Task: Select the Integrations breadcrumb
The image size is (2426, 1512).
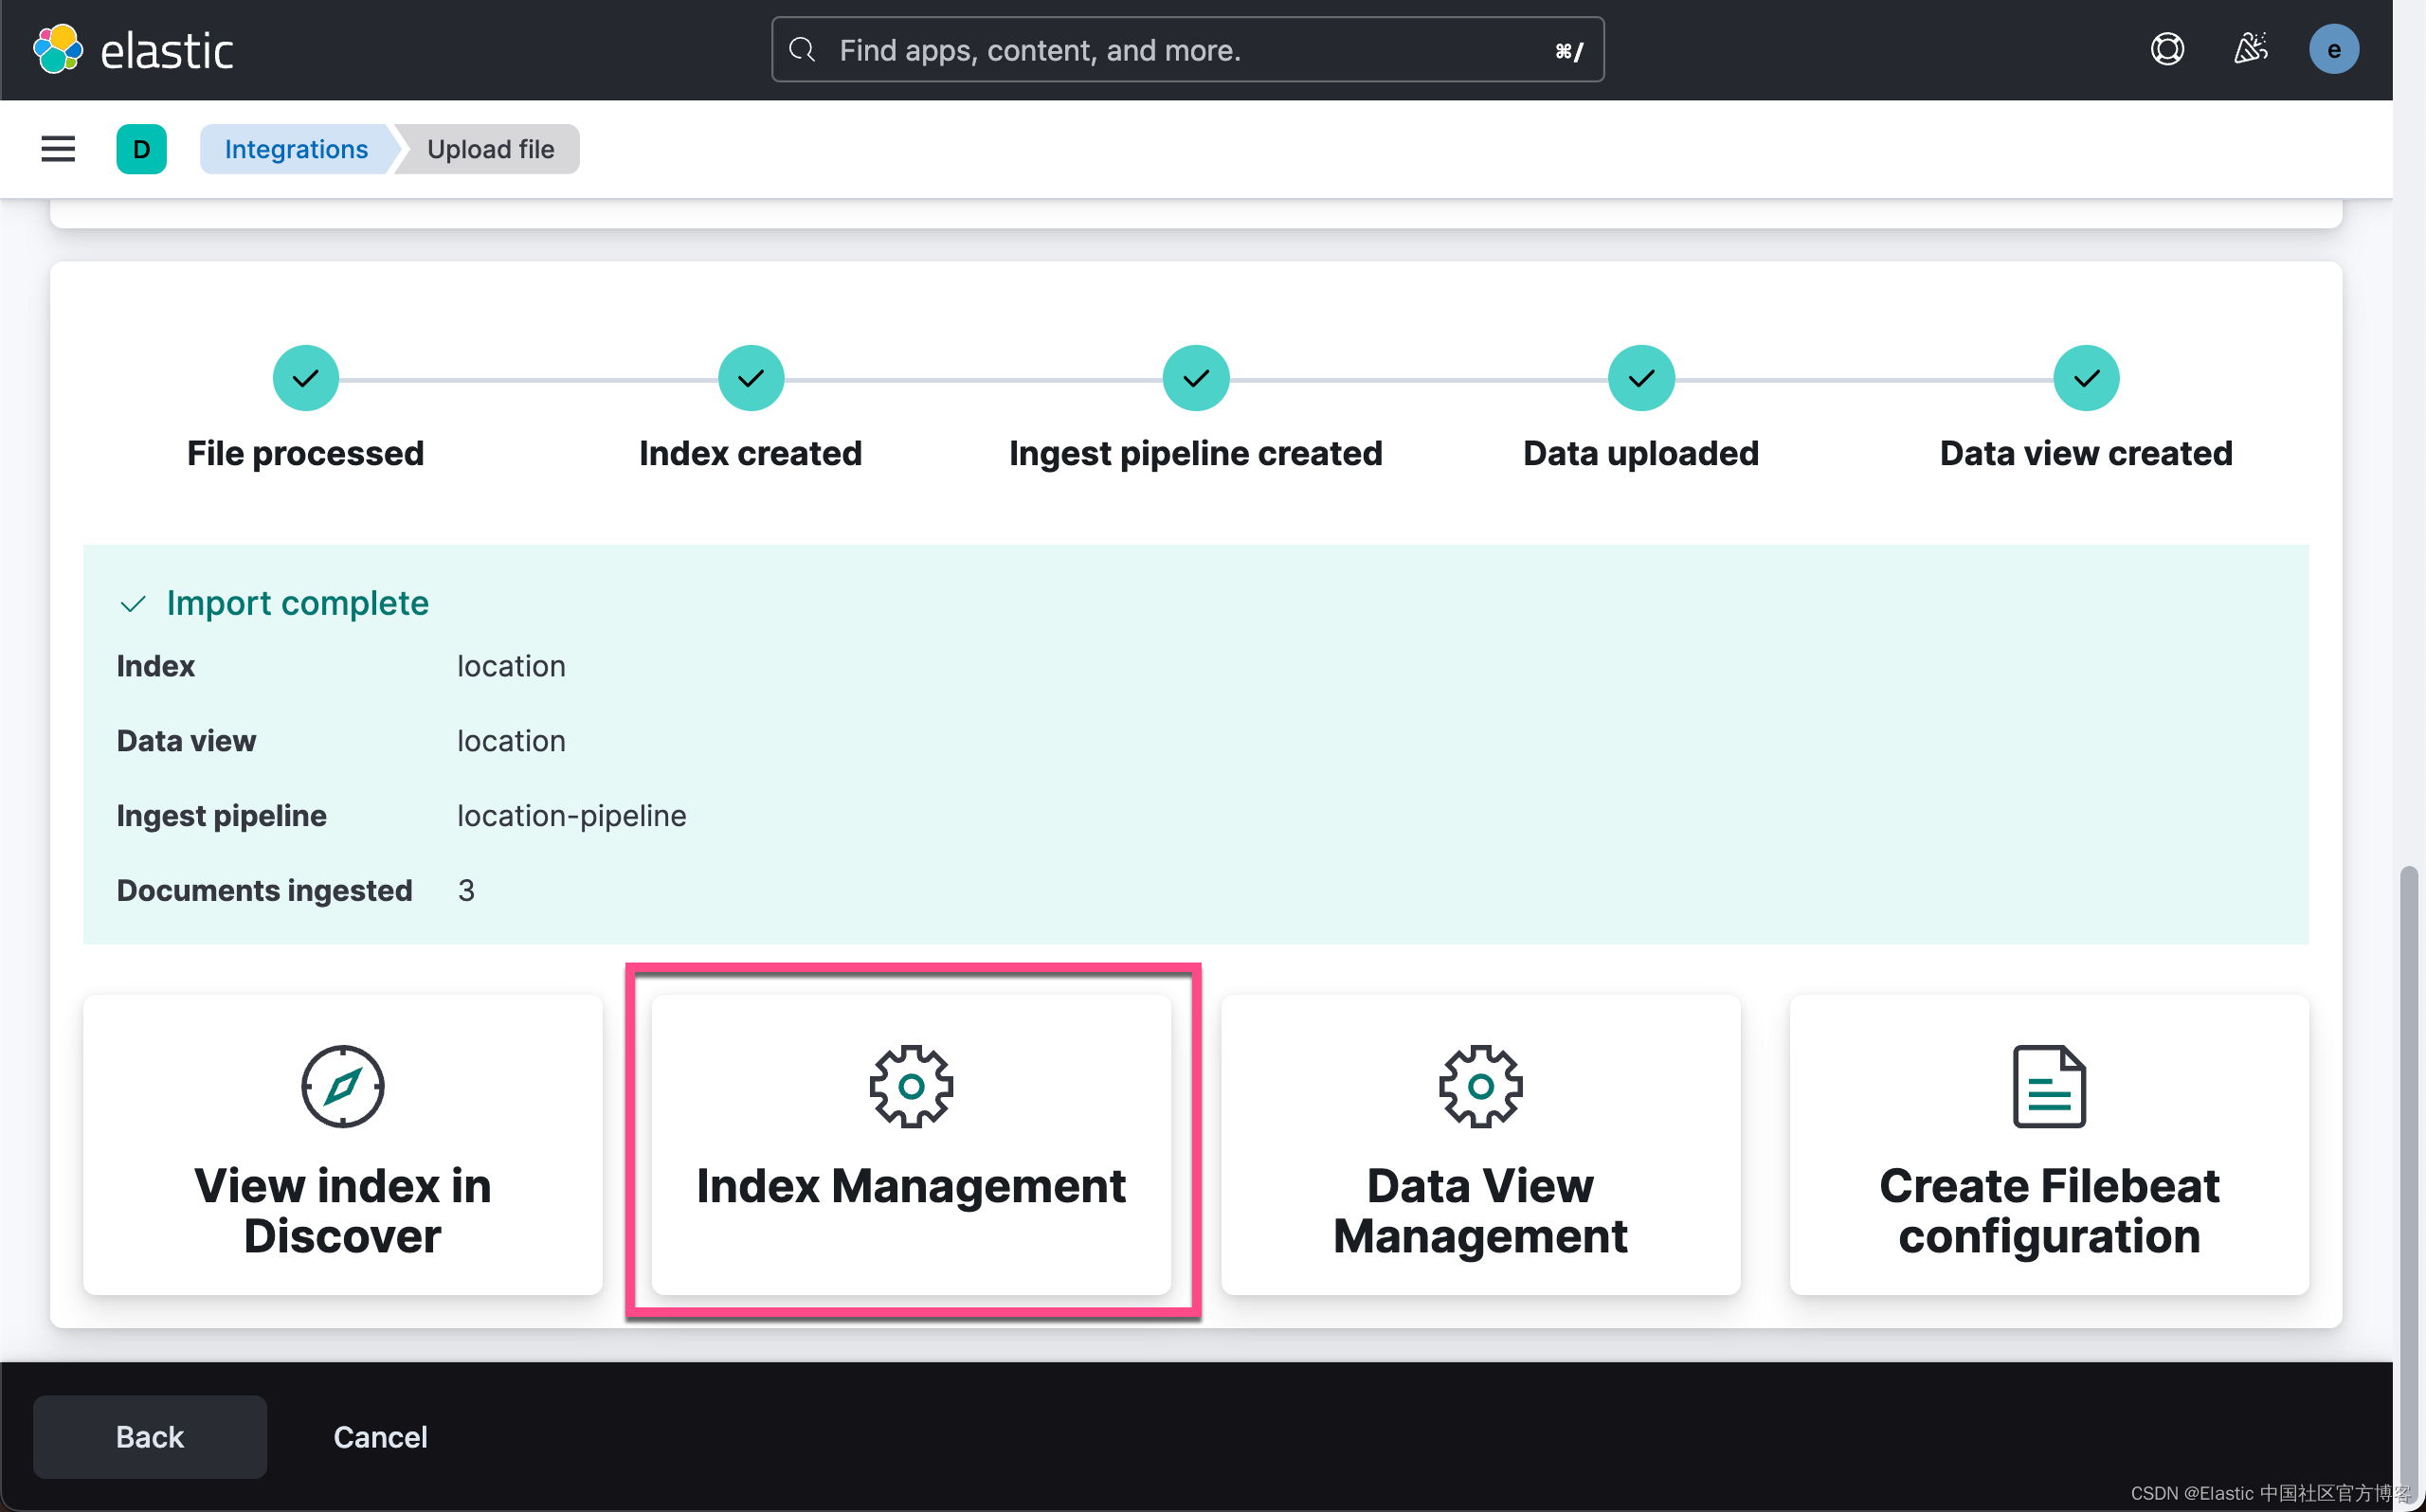Action: pyautogui.click(x=296, y=149)
